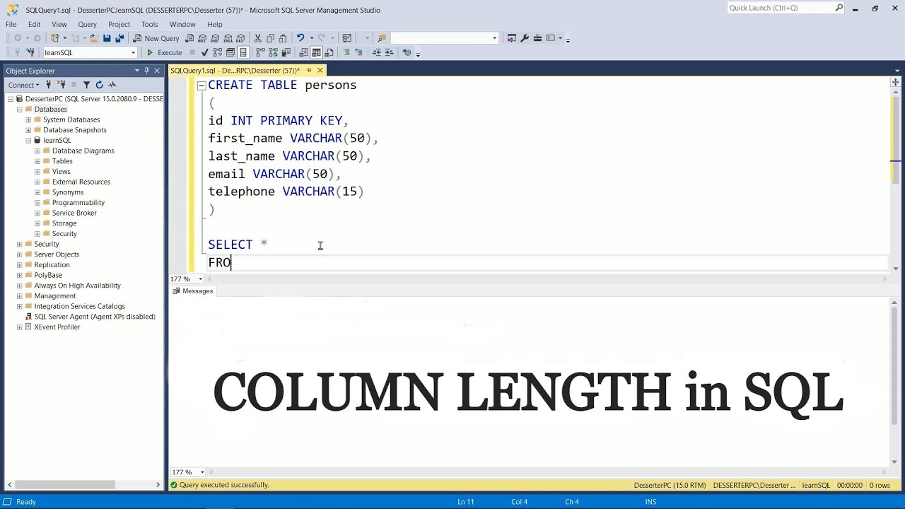Click the MDX query icon

click(203, 38)
